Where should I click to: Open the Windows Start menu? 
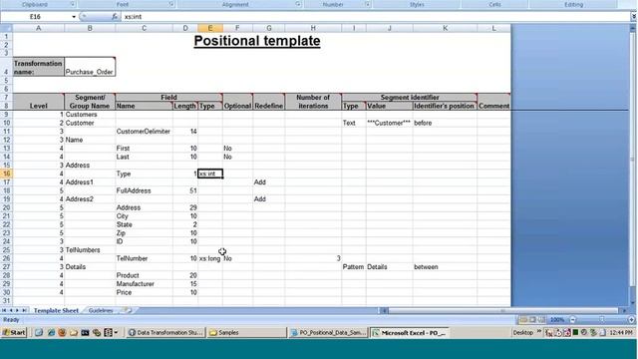pyautogui.click(x=13, y=332)
